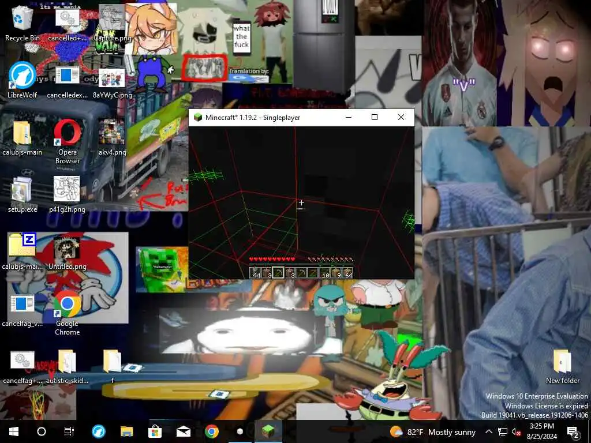This screenshot has height=443, width=591.
Task: Open the muted volume tray icon
Action: tap(516, 431)
